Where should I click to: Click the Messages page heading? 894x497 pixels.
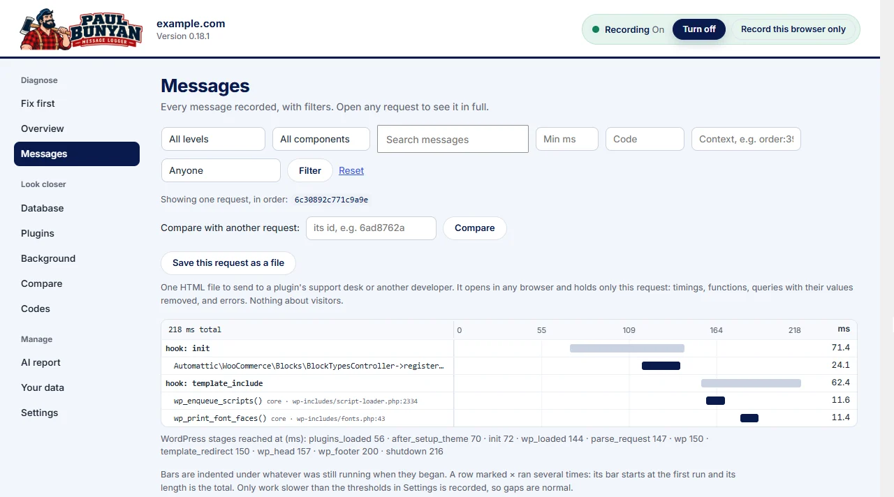pyautogui.click(x=205, y=86)
